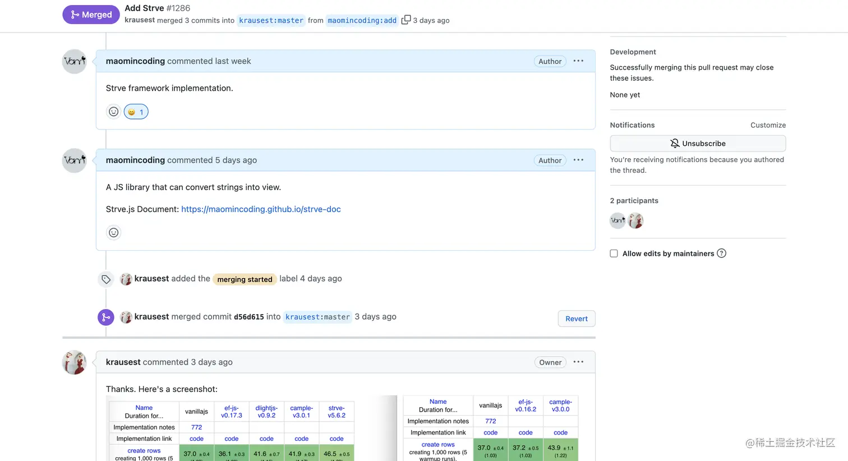Open second participant avatar in sidebar

point(635,221)
